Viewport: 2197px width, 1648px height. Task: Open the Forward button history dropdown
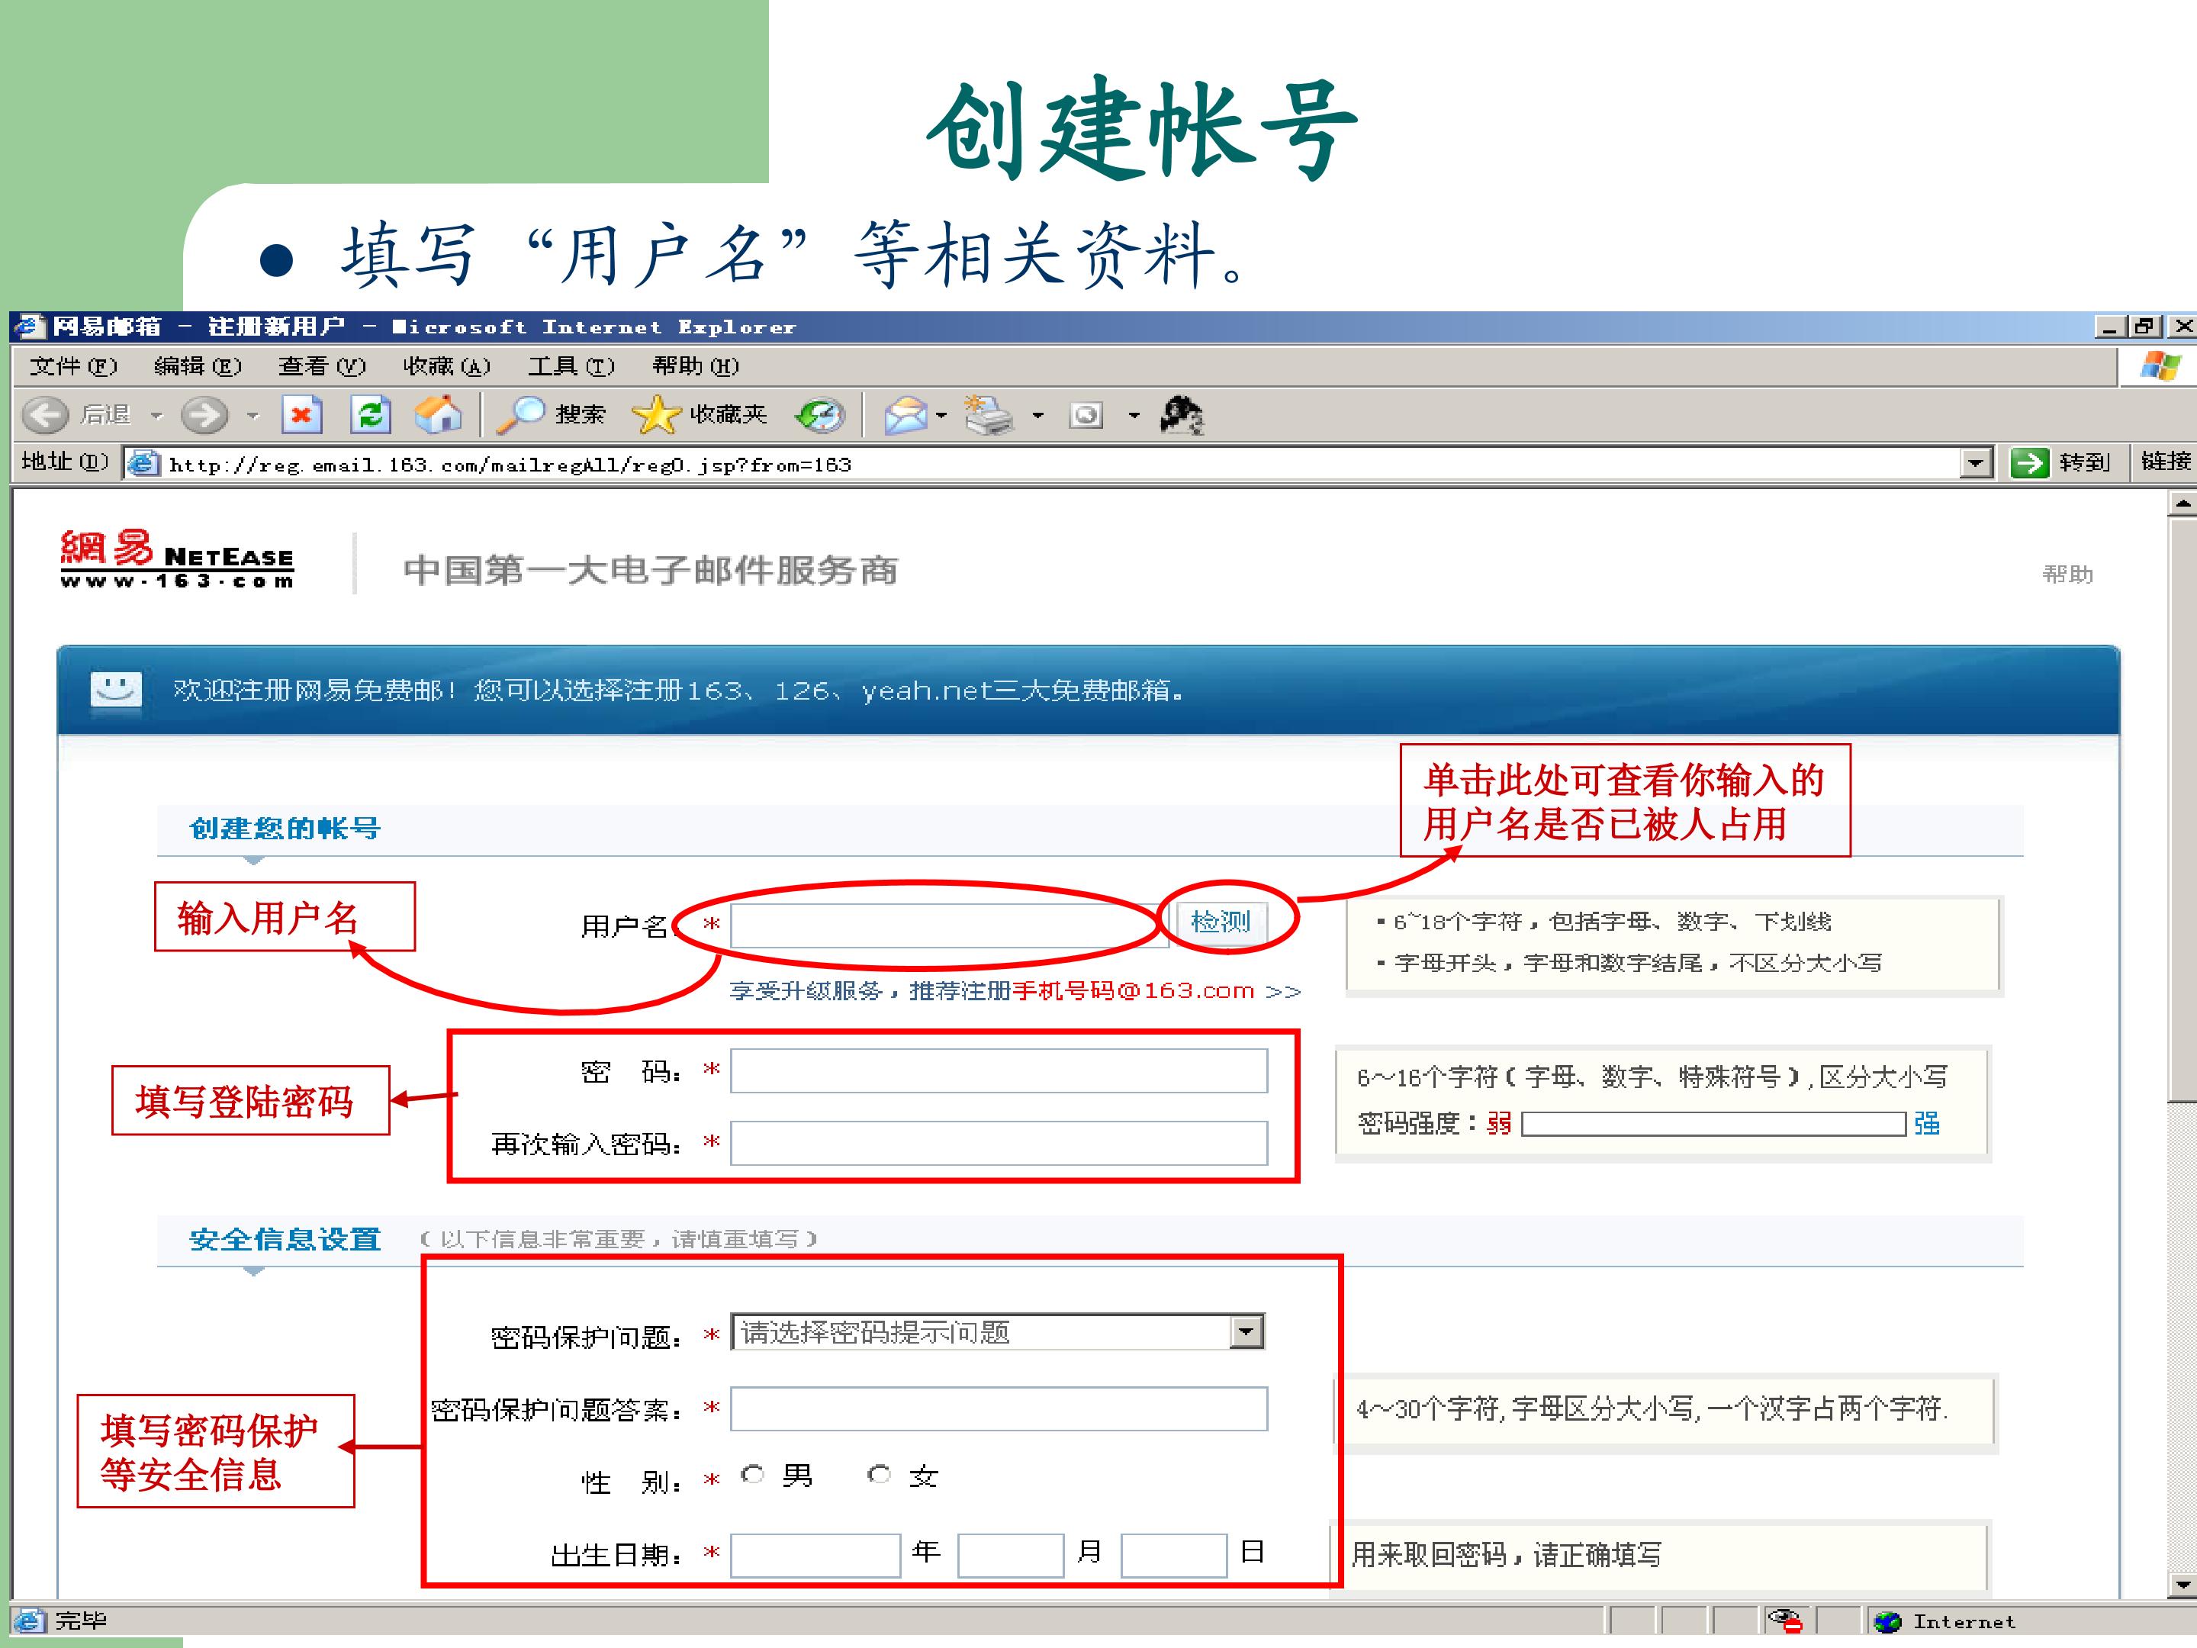tap(253, 415)
